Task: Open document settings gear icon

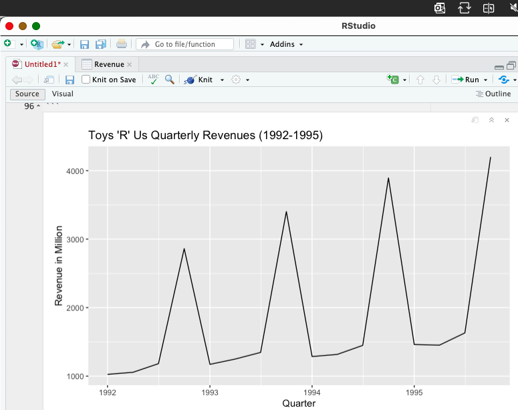Action: (236, 80)
